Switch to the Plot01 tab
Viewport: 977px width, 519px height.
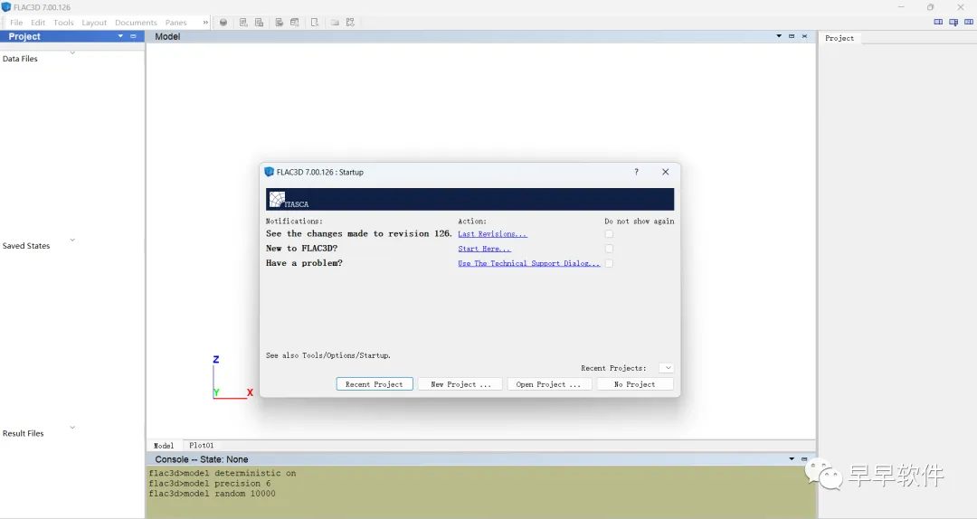tap(201, 446)
